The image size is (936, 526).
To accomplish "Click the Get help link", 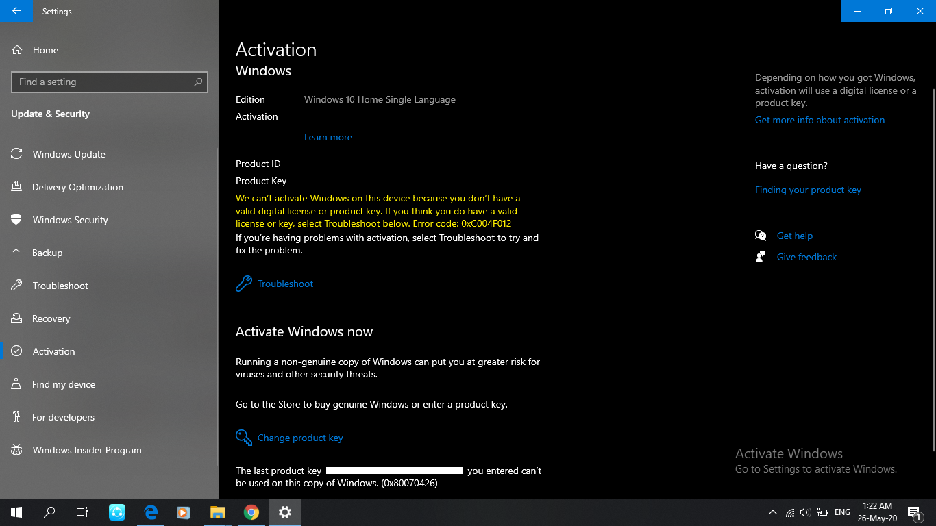I will (x=795, y=236).
